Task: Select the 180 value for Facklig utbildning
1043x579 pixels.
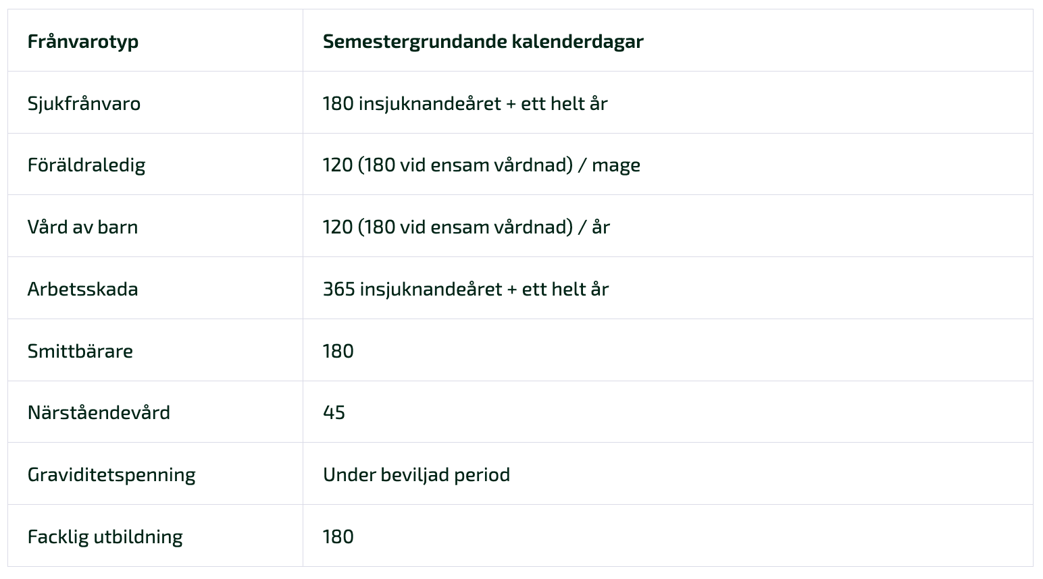Action: (x=338, y=536)
